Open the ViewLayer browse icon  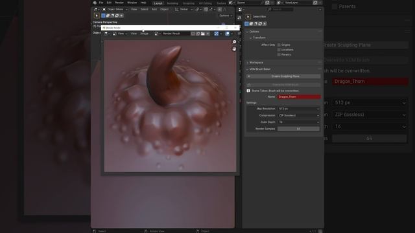click(x=279, y=3)
